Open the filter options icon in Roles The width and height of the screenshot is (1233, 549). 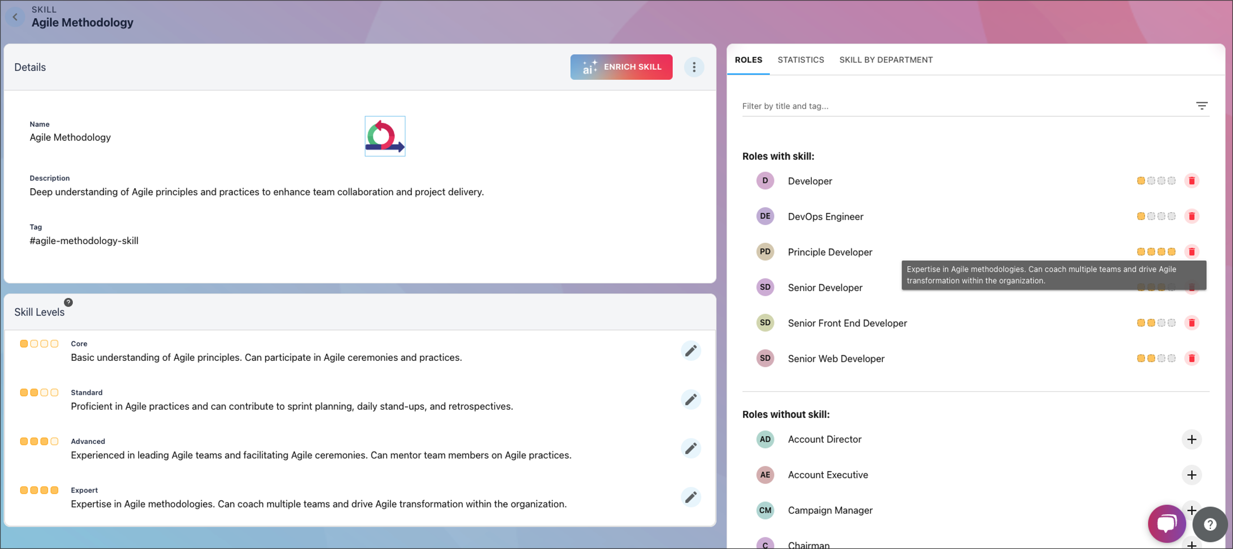tap(1201, 106)
